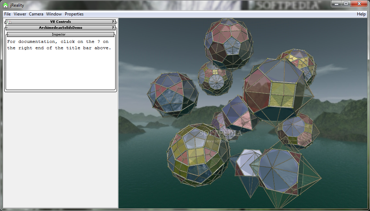
Task: Minimize the jReality window
Action: coord(337,4)
